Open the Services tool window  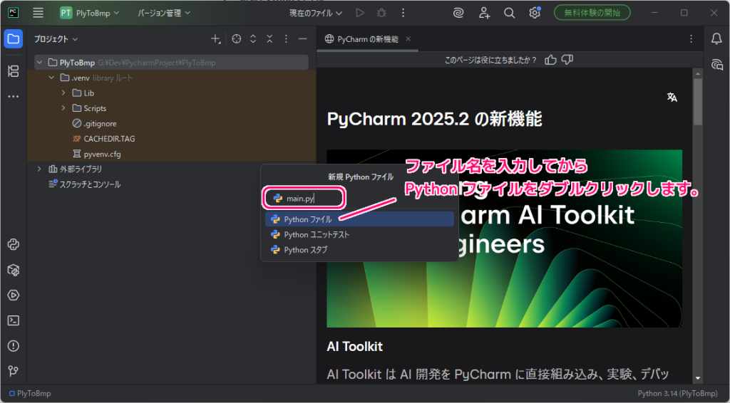point(14,295)
